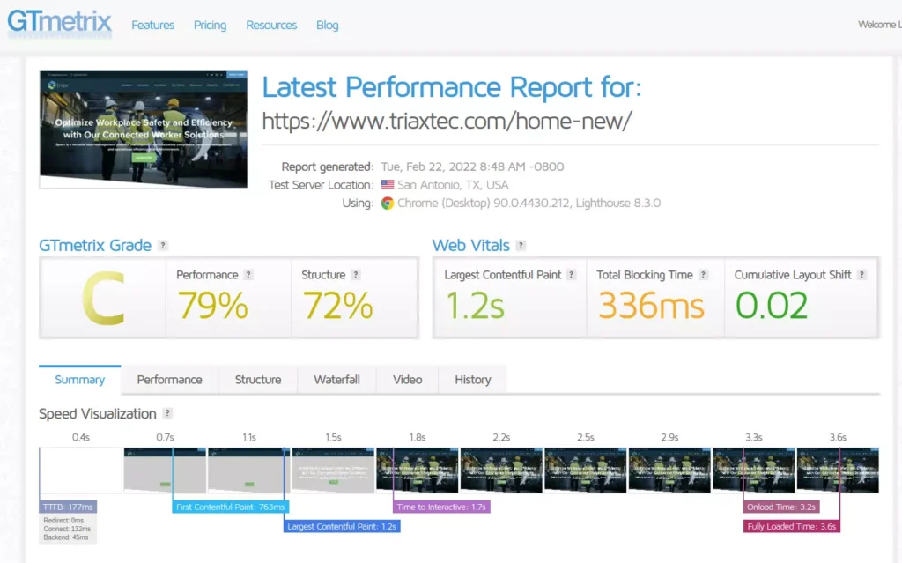Click the San Antonio, TX, USA text
Viewport: 902px width, 563px height.
(454, 185)
